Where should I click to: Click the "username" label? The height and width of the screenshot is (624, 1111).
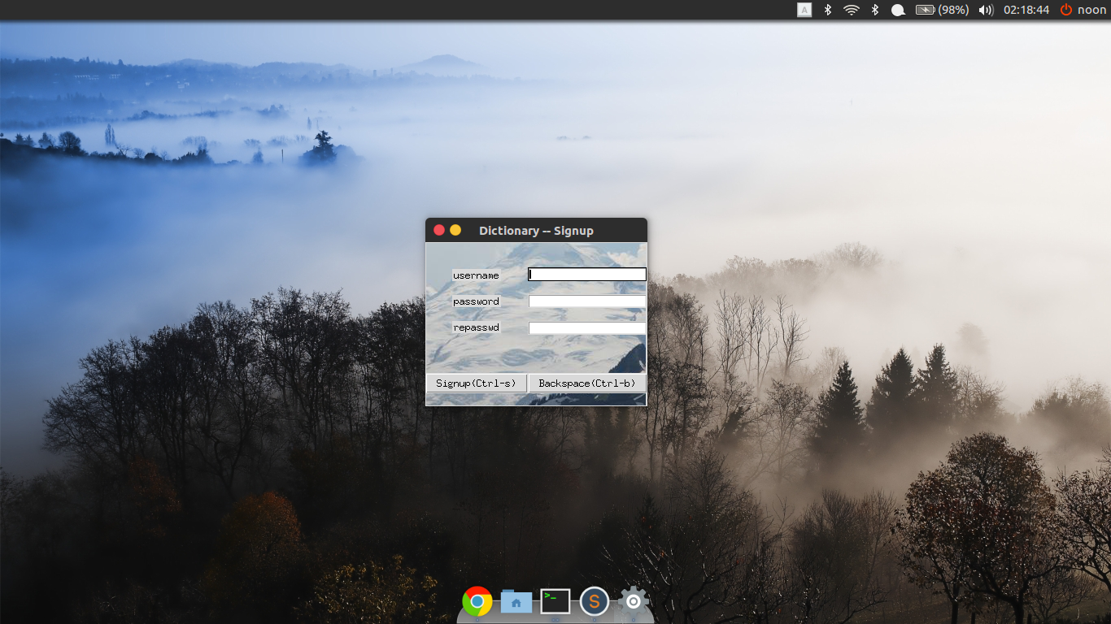(x=476, y=275)
